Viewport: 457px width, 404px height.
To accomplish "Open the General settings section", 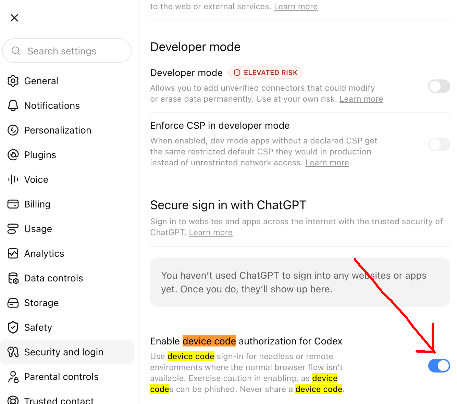I will (x=67, y=81).
